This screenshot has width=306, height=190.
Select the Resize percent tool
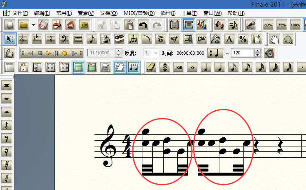click(243, 39)
